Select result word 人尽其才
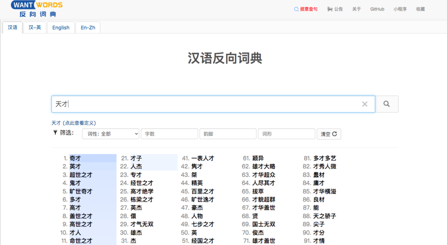The height and width of the screenshot is (245, 447). tap(264, 183)
